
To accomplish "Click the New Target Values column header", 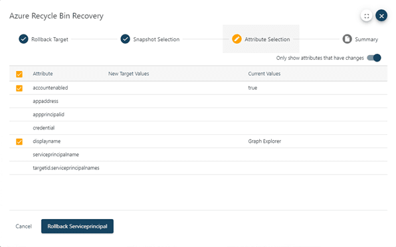I will [x=128, y=74].
